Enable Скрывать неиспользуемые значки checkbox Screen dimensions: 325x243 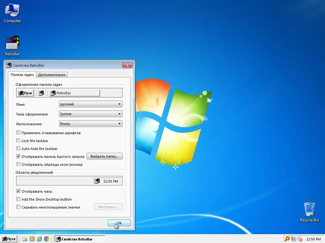click(x=18, y=207)
